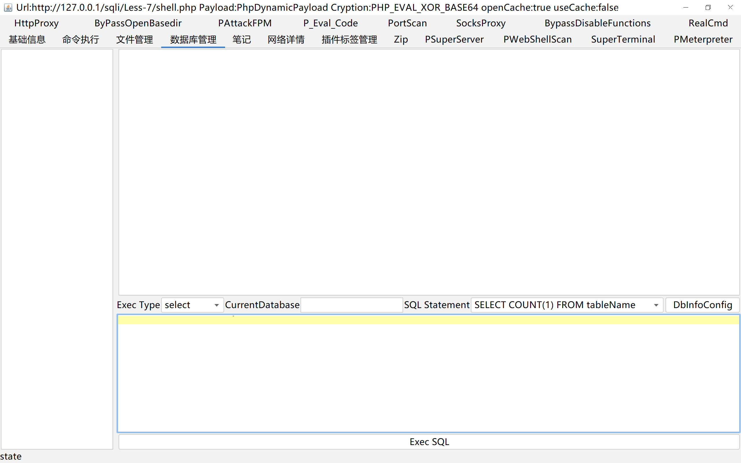This screenshot has width=741, height=463.
Task: Close the shell manager window
Action: [x=730, y=7]
